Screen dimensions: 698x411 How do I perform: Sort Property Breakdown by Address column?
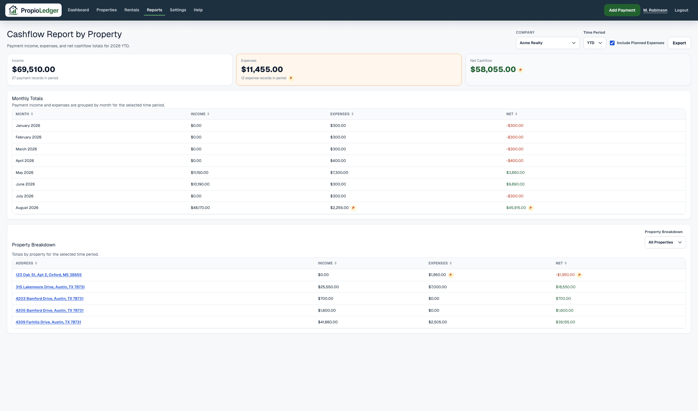tap(26, 263)
